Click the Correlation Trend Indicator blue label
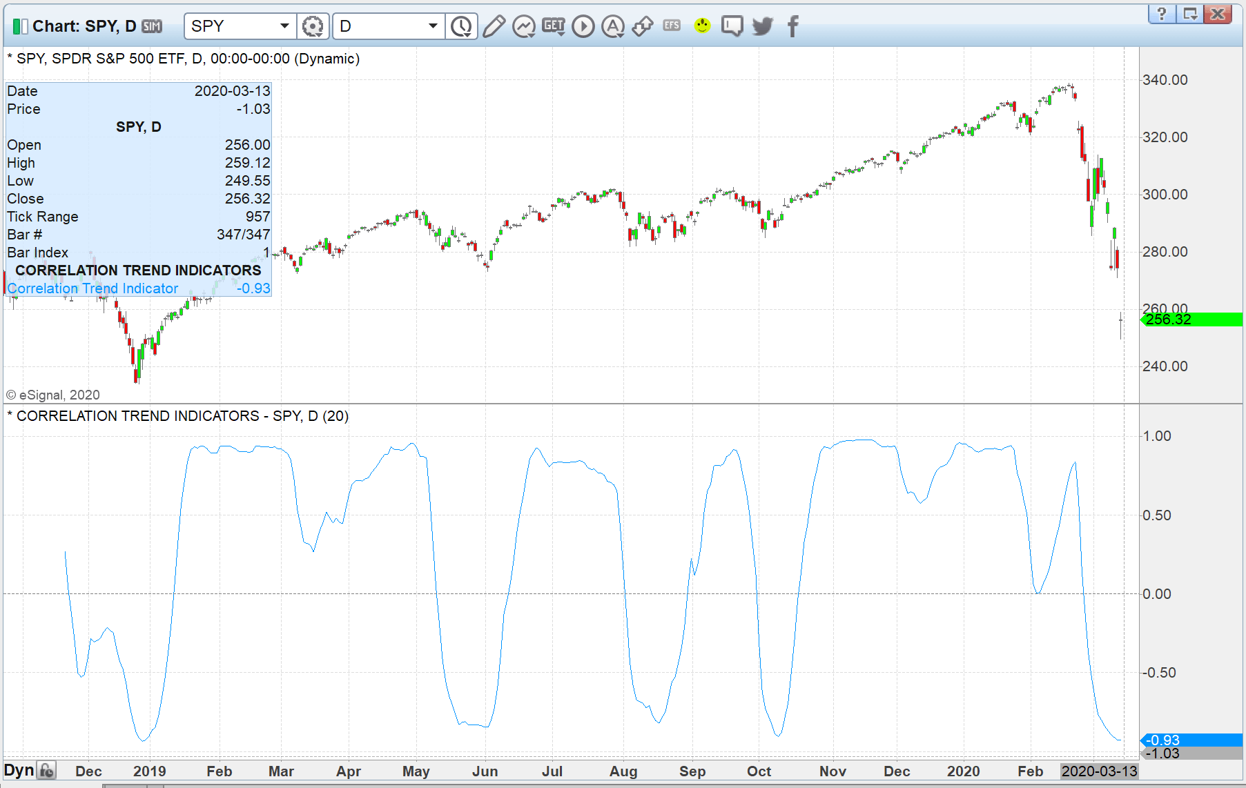The image size is (1246, 788). pyautogui.click(x=93, y=288)
